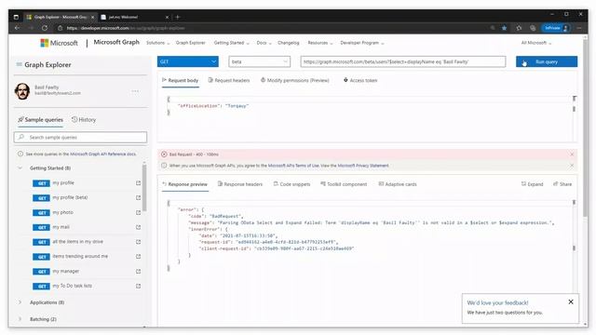
Task: Open the All Microsoft dropdown
Action: (x=535, y=43)
